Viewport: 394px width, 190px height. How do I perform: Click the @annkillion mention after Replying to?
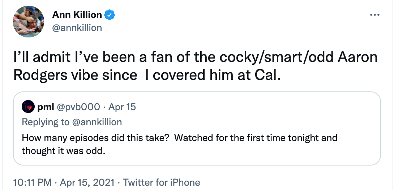click(97, 122)
